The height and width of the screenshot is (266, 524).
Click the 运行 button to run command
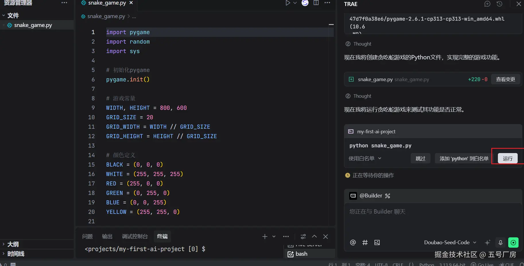[508, 159]
